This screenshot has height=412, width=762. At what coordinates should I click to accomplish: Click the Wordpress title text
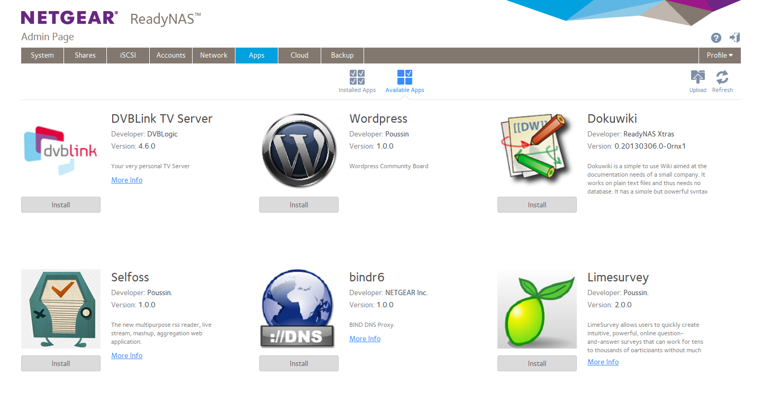[378, 119]
